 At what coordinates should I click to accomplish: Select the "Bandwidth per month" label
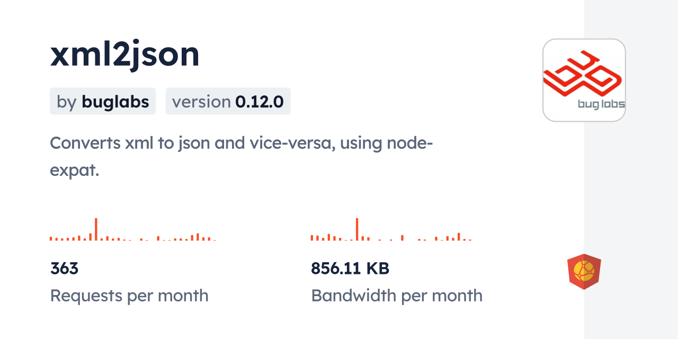click(396, 296)
